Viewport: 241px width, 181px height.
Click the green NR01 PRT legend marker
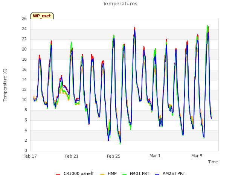pyautogui.click(x=125, y=174)
